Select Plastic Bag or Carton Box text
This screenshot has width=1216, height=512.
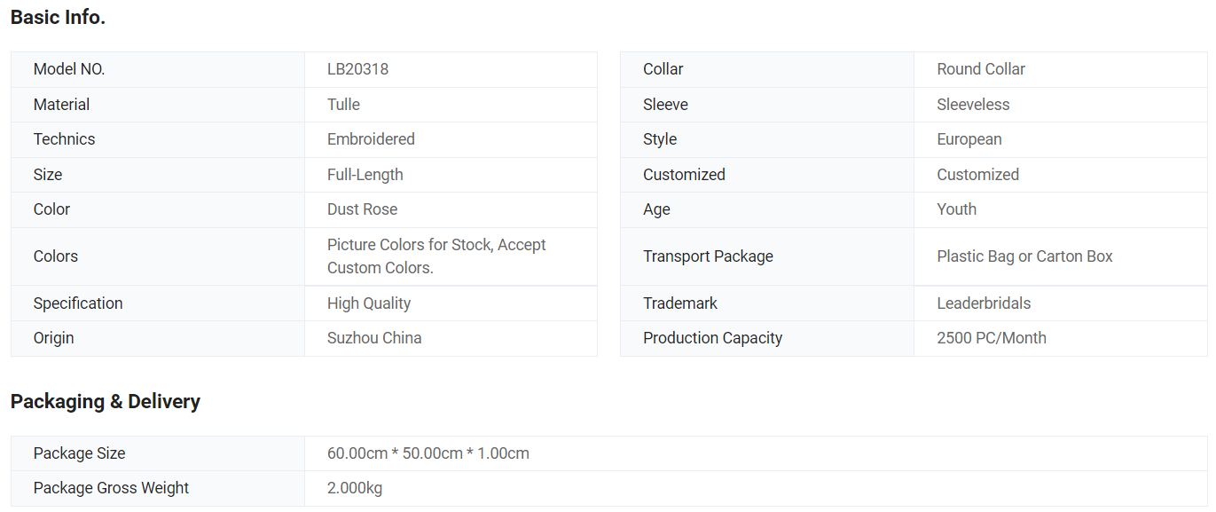tap(1024, 256)
